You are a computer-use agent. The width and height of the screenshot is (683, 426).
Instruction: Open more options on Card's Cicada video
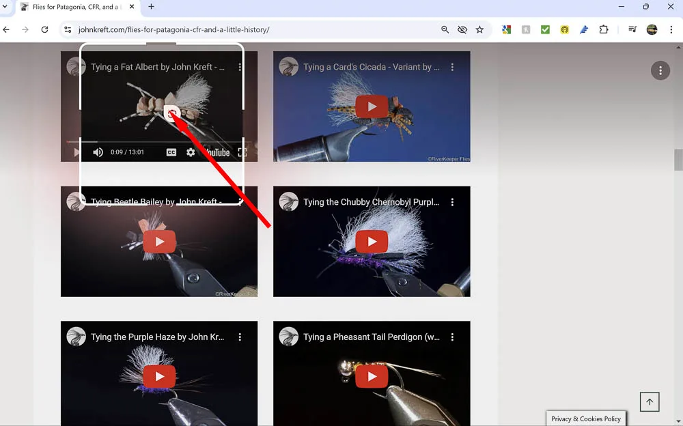pos(453,67)
